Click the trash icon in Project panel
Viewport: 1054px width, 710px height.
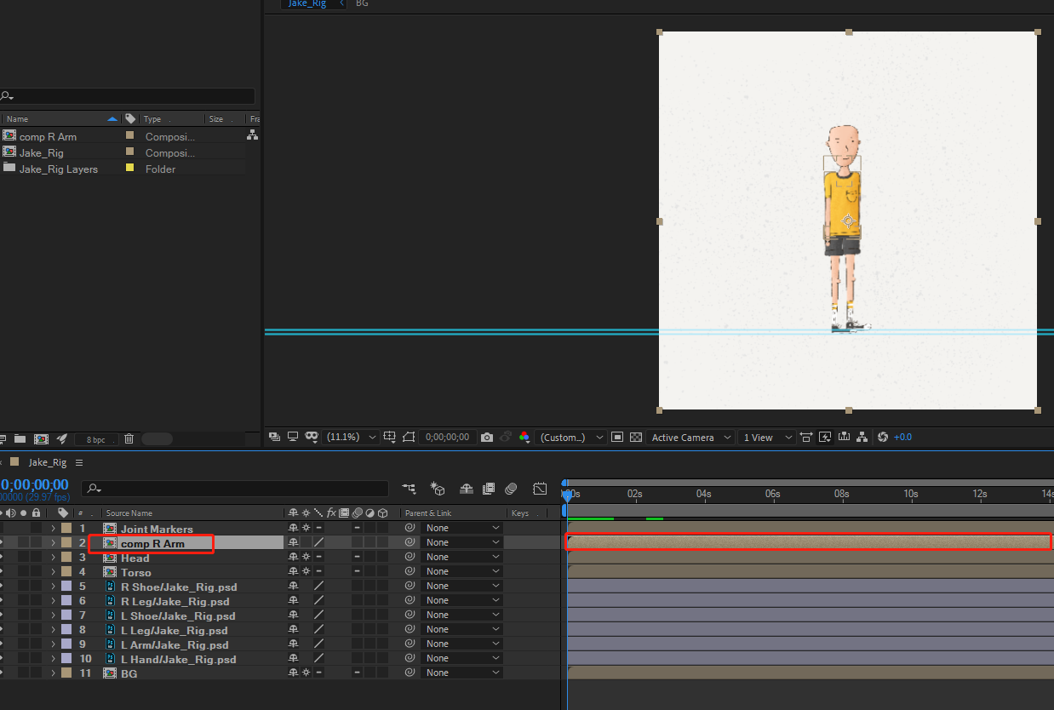click(129, 439)
